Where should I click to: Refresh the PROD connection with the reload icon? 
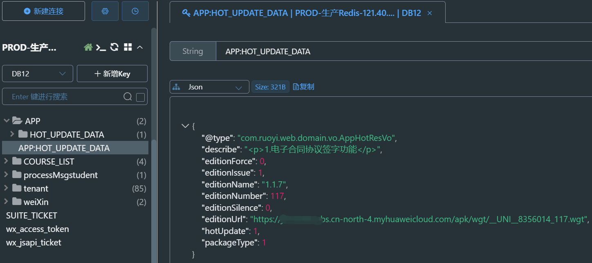pos(114,47)
